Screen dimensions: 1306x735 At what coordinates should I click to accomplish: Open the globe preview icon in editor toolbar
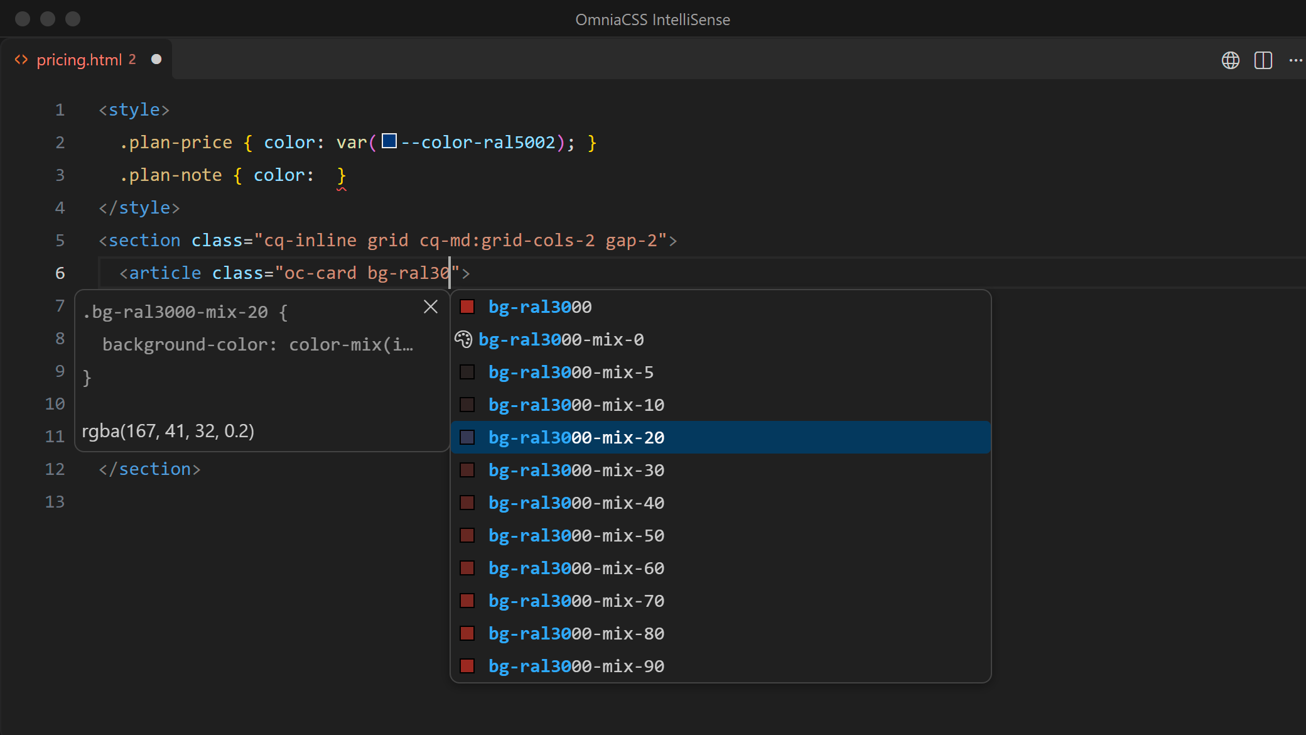[1231, 60]
